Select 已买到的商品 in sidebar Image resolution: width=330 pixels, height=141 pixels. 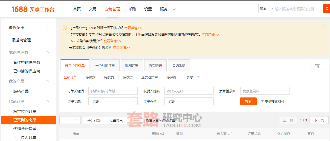(x=29, y=120)
